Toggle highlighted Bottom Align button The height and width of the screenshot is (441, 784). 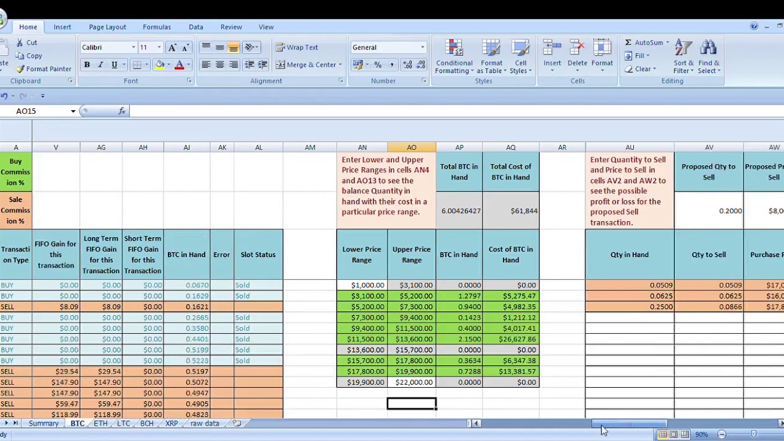point(233,47)
